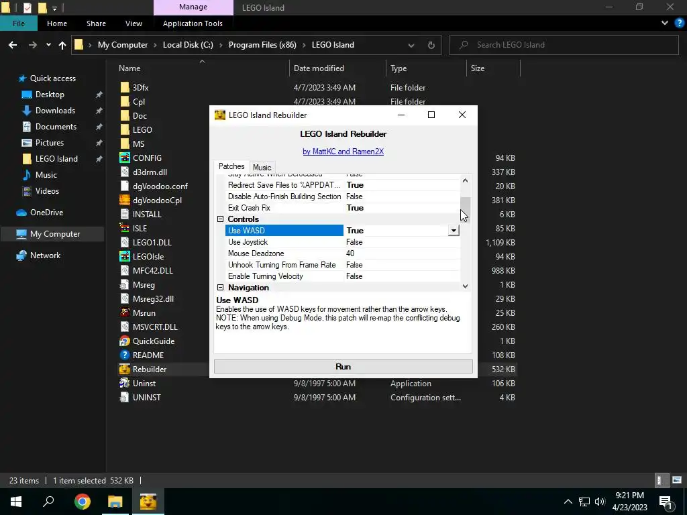This screenshot has height=515, width=687.
Task: Select the MS folder icon
Action: (125, 144)
